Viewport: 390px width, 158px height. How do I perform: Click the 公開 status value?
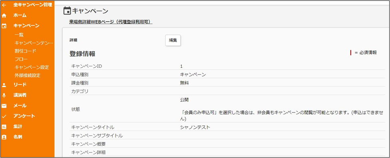point(184,100)
